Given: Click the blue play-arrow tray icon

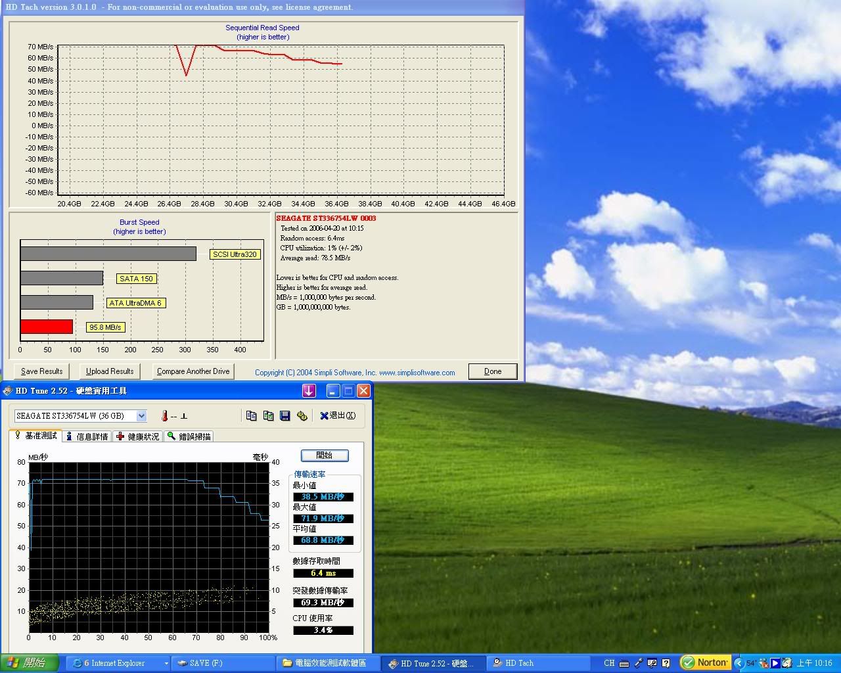Looking at the screenshot, I should click(x=775, y=663).
